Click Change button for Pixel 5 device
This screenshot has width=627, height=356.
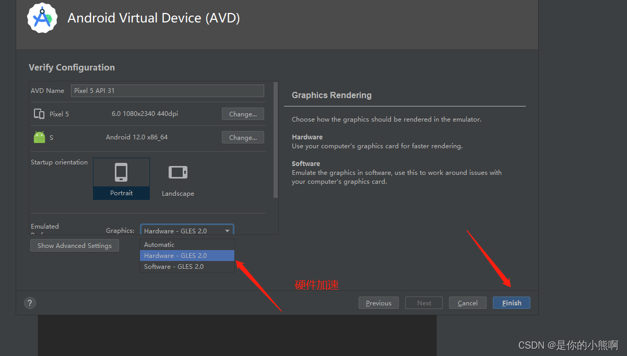pos(243,114)
